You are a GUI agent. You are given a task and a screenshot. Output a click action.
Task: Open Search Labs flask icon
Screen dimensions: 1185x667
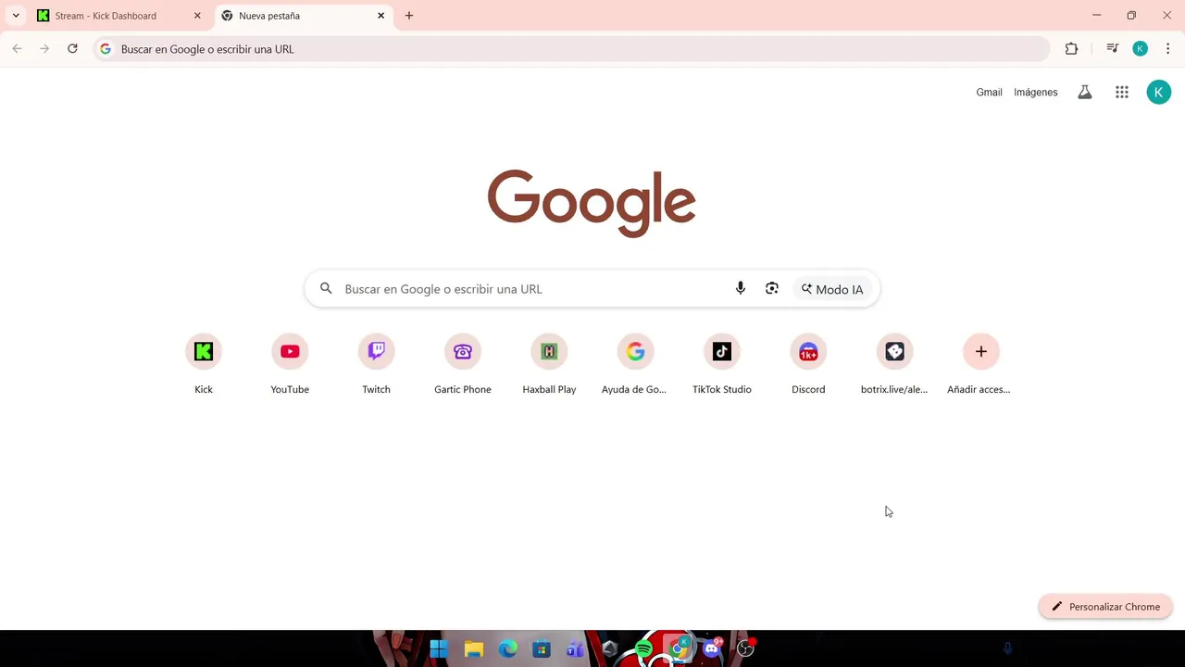(x=1085, y=92)
